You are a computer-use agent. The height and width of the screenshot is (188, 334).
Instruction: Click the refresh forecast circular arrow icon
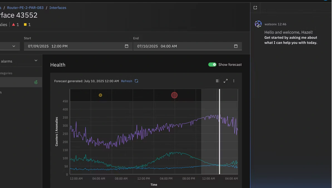(x=136, y=81)
